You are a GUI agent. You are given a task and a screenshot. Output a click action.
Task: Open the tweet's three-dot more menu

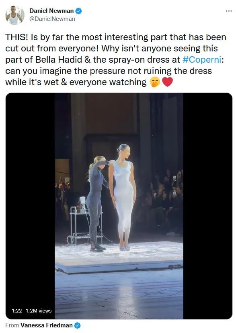click(229, 11)
